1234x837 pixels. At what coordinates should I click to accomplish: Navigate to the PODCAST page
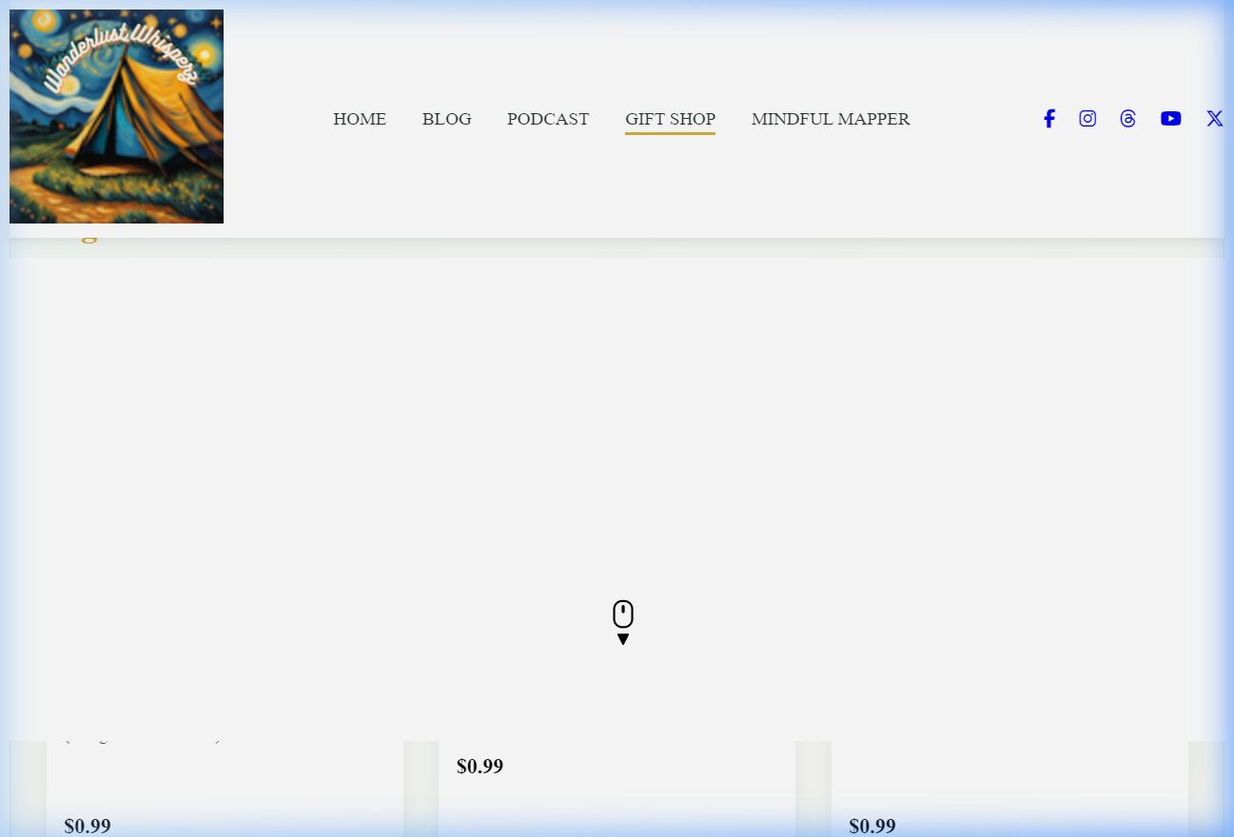click(x=547, y=119)
